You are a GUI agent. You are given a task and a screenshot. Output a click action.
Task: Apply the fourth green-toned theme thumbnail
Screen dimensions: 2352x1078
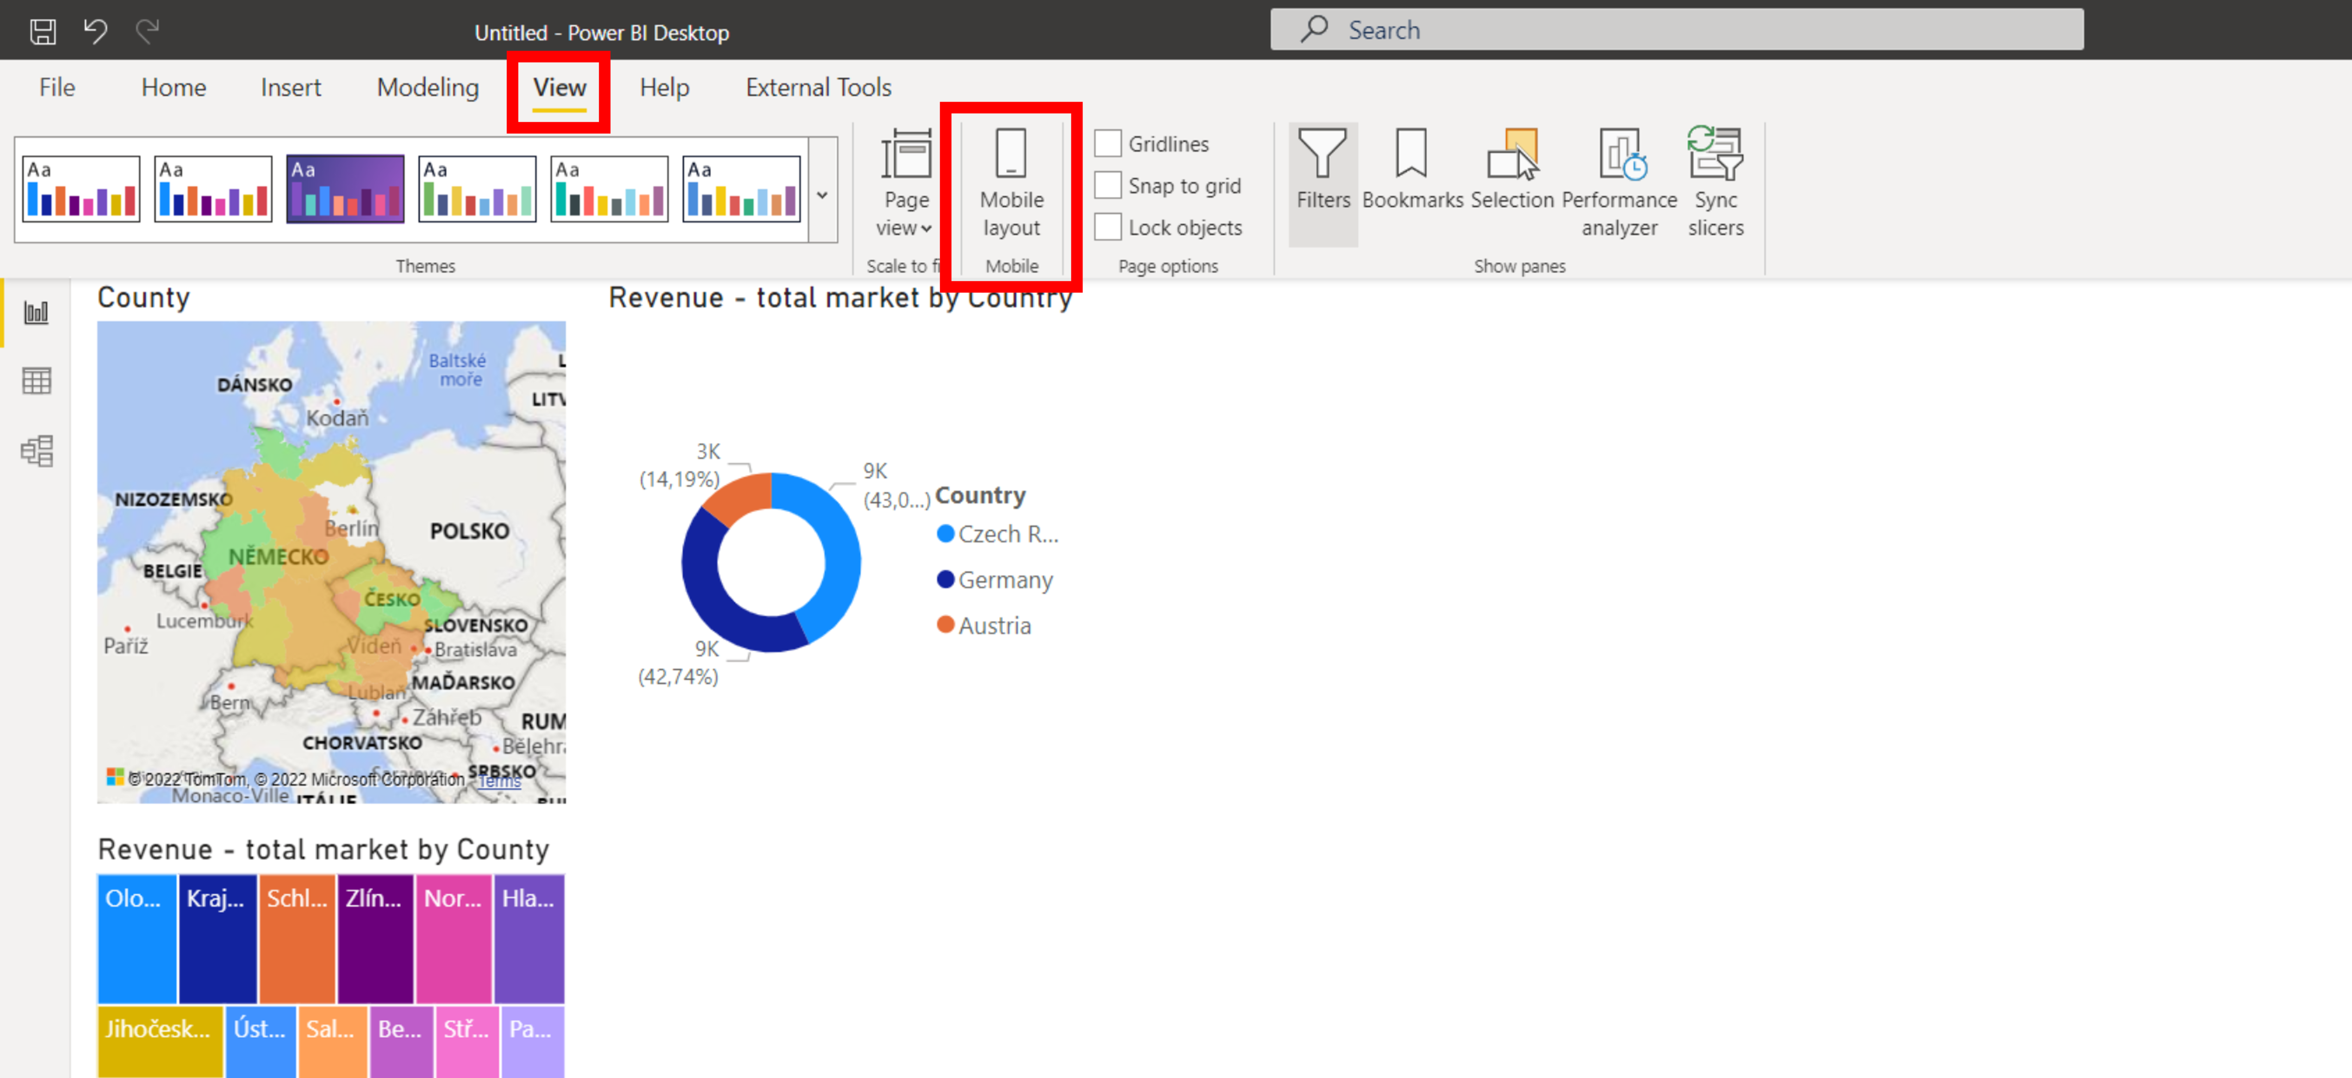476,189
